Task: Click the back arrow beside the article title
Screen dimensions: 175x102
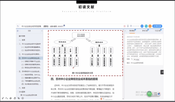Action: pyautogui.click(x=18, y=26)
